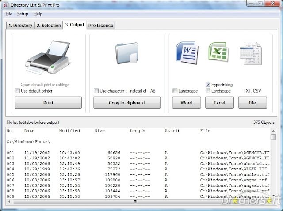
Task: Click the horizontal scrollbar thumb
Action: pyautogui.click(x=135, y=202)
